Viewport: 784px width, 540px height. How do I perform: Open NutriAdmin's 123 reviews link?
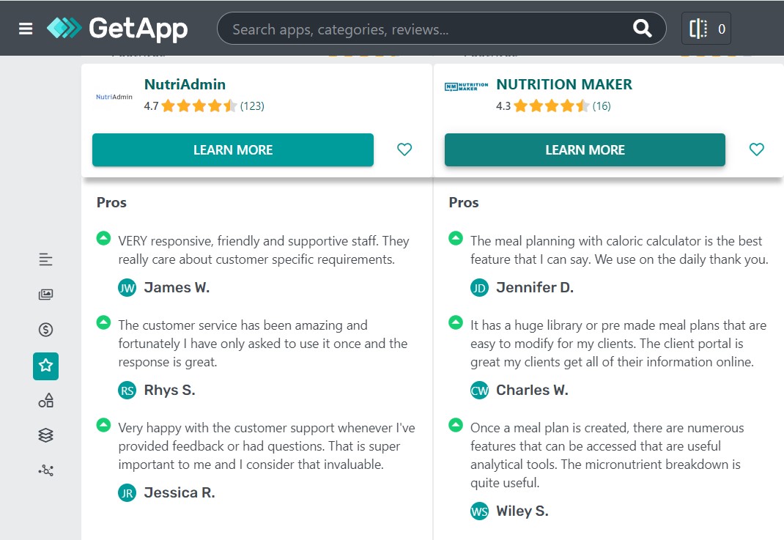pyautogui.click(x=252, y=106)
